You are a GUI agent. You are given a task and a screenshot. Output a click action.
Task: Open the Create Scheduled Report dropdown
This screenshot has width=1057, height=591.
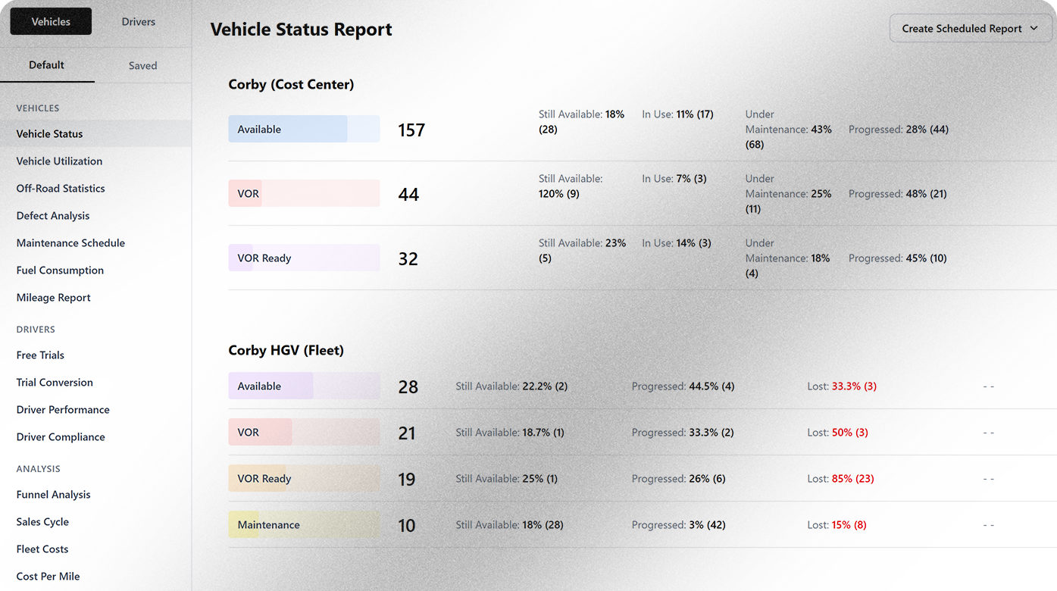coord(970,29)
